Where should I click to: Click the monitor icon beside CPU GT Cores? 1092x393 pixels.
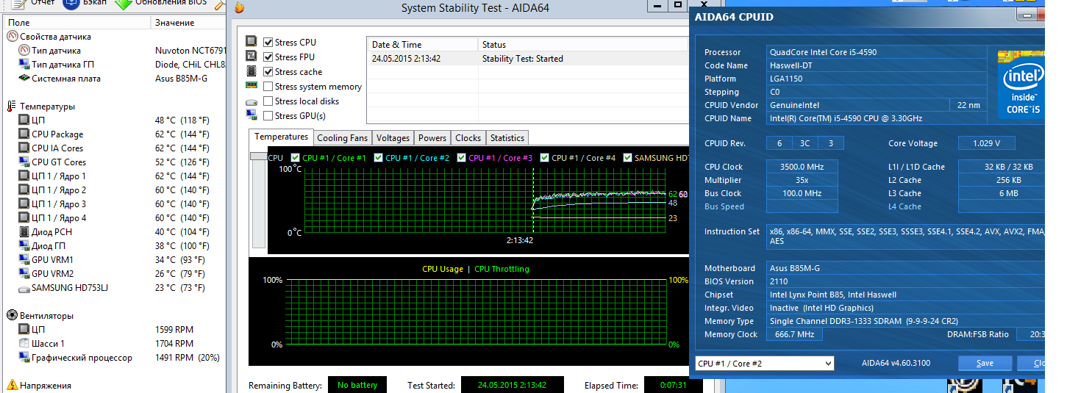pyautogui.click(x=24, y=162)
